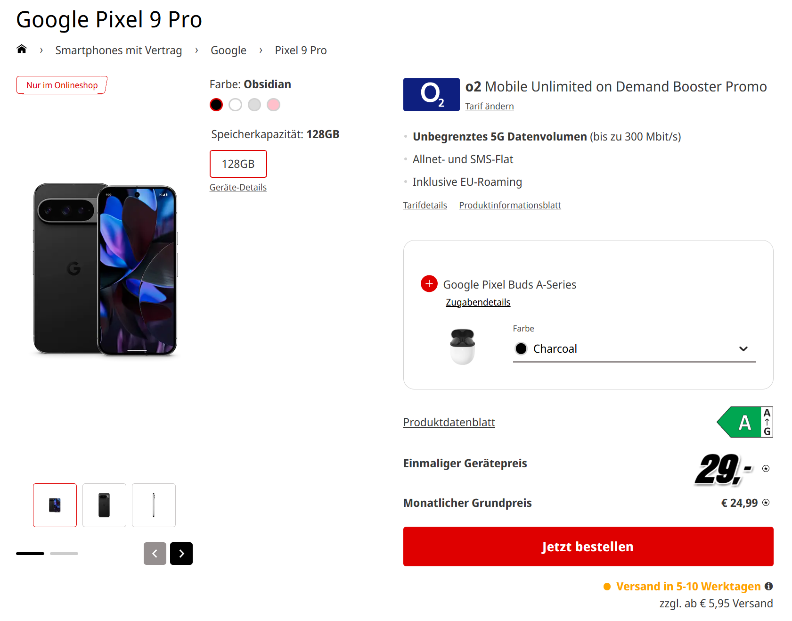This screenshot has width=792, height=621.
Task: Choose the 128GB storage option
Action: pyautogui.click(x=238, y=164)
